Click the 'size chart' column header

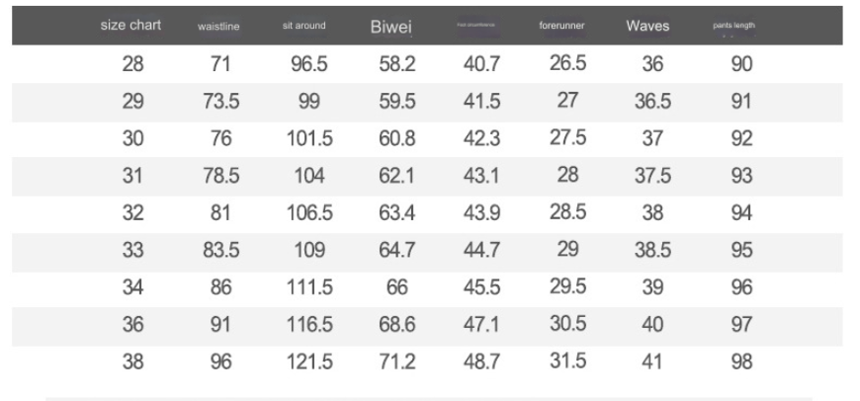point(130,25)
